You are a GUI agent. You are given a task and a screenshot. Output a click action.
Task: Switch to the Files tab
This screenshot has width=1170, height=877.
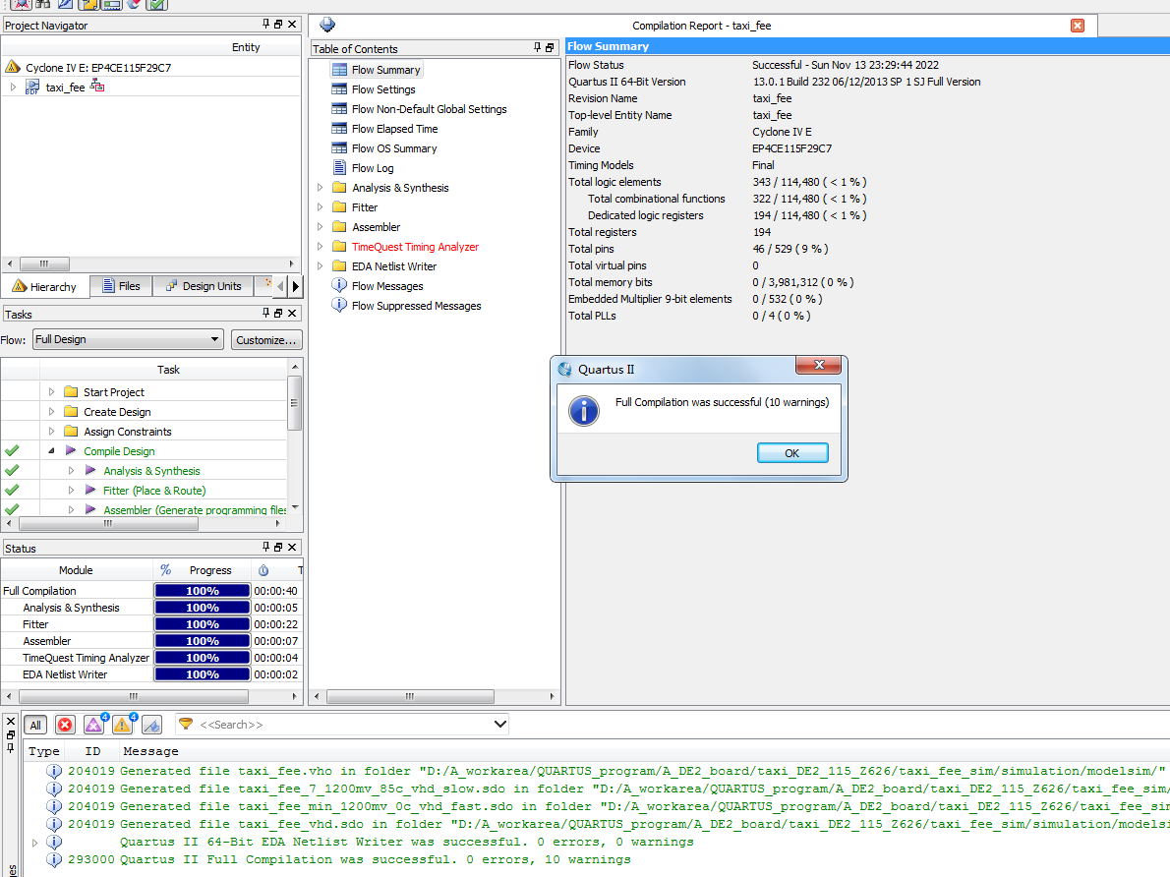pos(120,286)
